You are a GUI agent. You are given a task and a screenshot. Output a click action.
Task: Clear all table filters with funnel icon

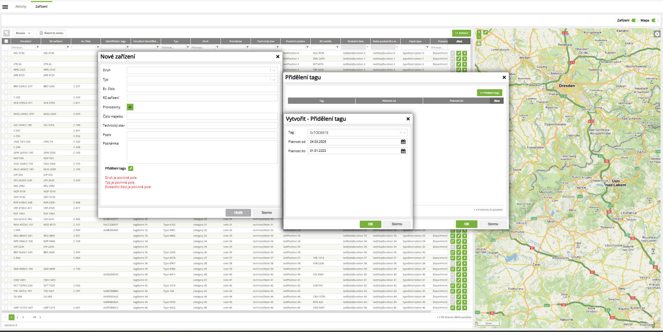point(7,33)
